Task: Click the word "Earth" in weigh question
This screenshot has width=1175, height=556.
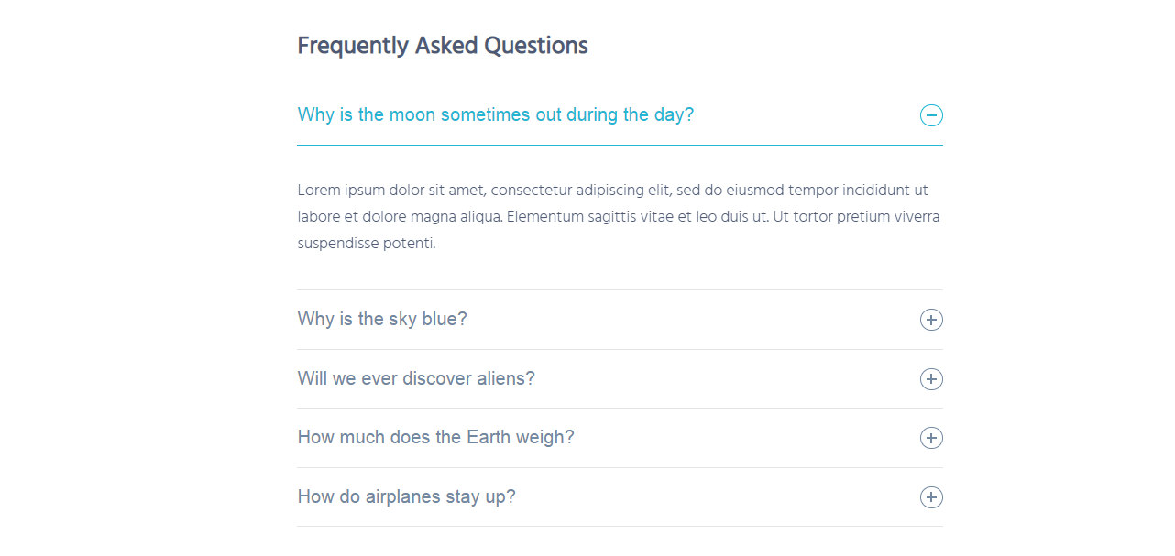Action: (489, 437)
